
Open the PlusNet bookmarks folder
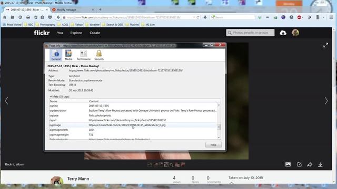tap(132, 25)
